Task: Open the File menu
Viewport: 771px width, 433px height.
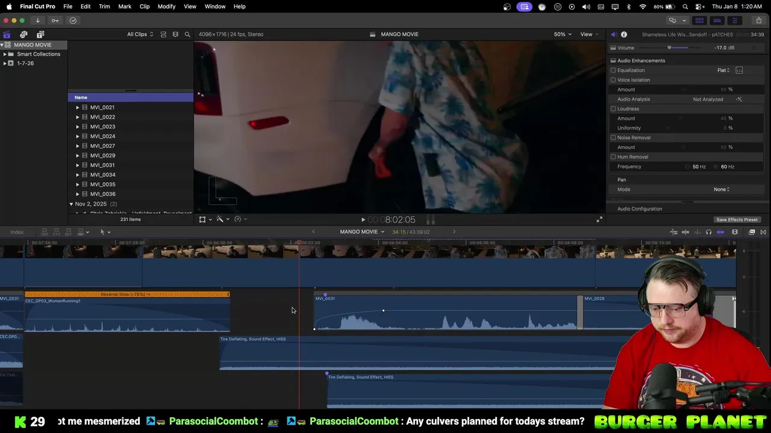Action: click(x=67, y=7)
